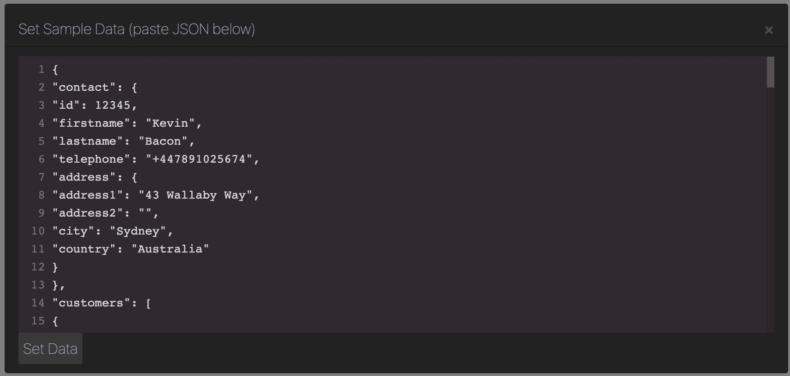Click on the "Australia" country value
The height and width of the screenshot is (376, 790).
(170, 249)
